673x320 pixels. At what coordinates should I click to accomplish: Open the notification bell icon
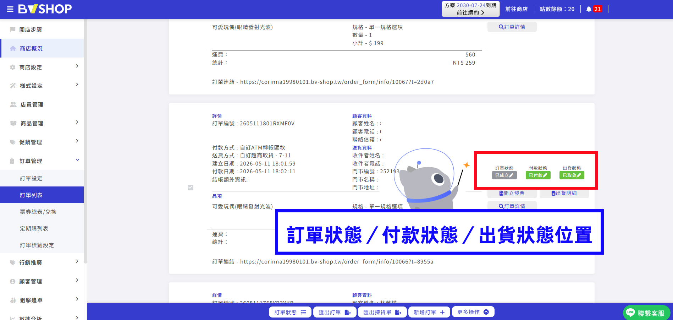(589, 9)
